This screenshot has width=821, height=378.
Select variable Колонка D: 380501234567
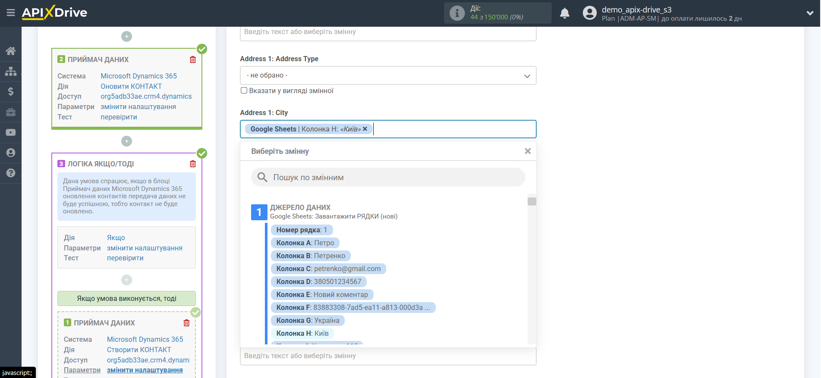319,281
